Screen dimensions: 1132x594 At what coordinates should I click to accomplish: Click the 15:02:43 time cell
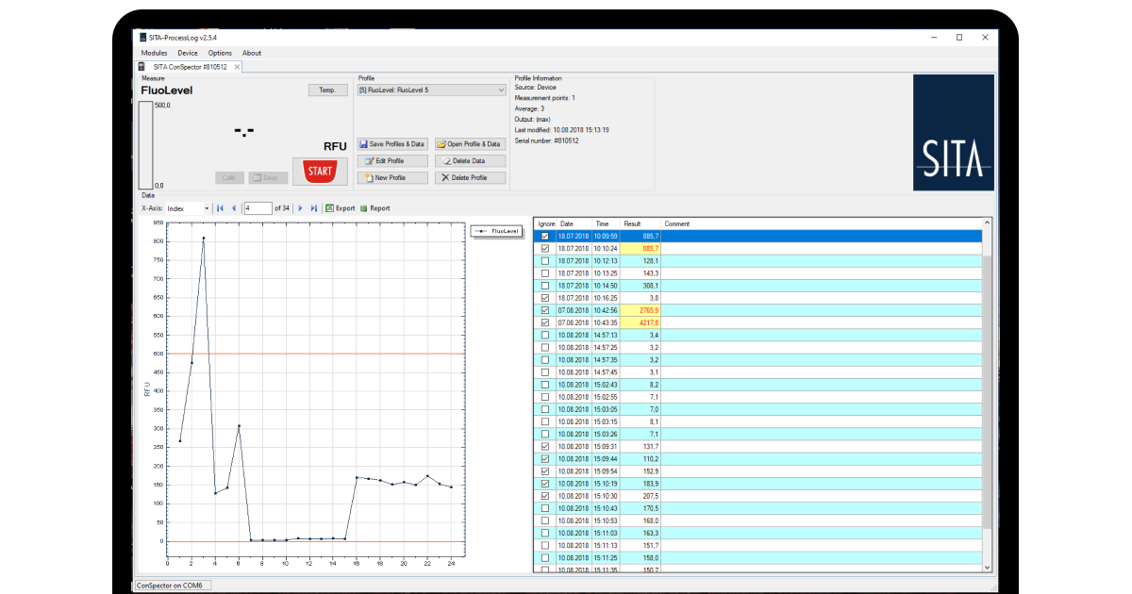(x=606, y=384)
